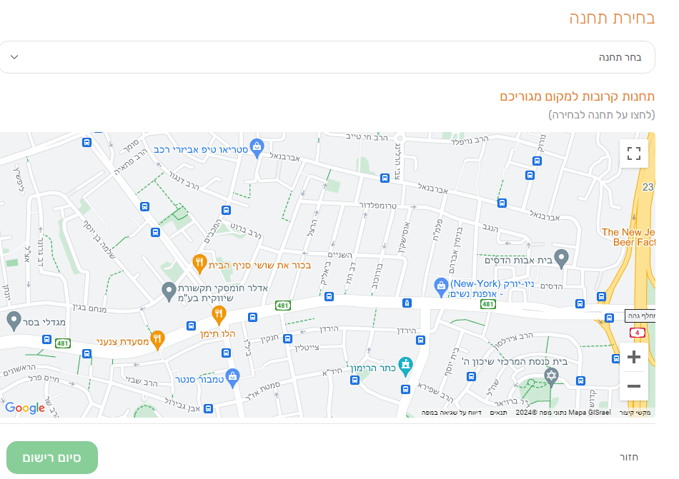Open מקשי קיצור keyboard shortcuts

(x=635, y=413)
